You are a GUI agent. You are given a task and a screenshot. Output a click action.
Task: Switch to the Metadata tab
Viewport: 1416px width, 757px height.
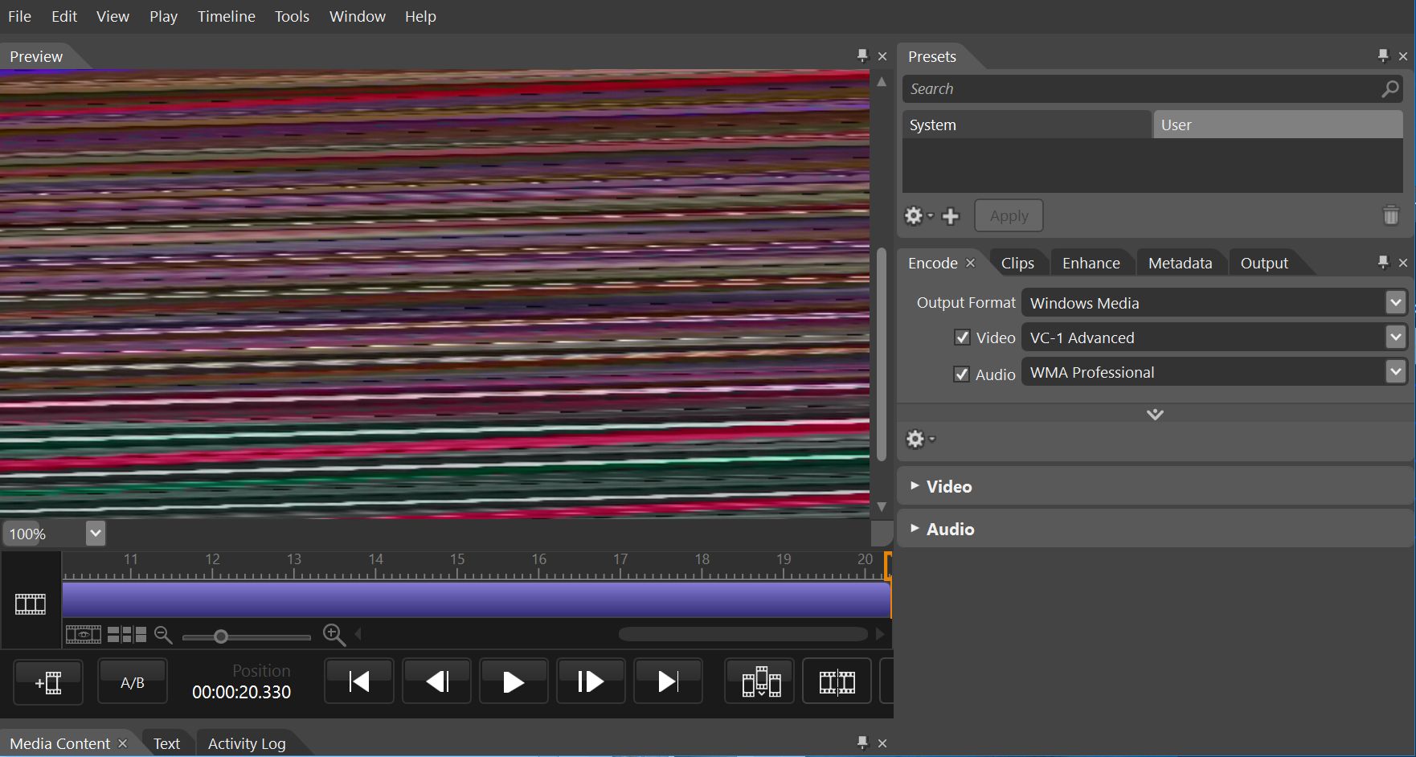(1180, 263)
